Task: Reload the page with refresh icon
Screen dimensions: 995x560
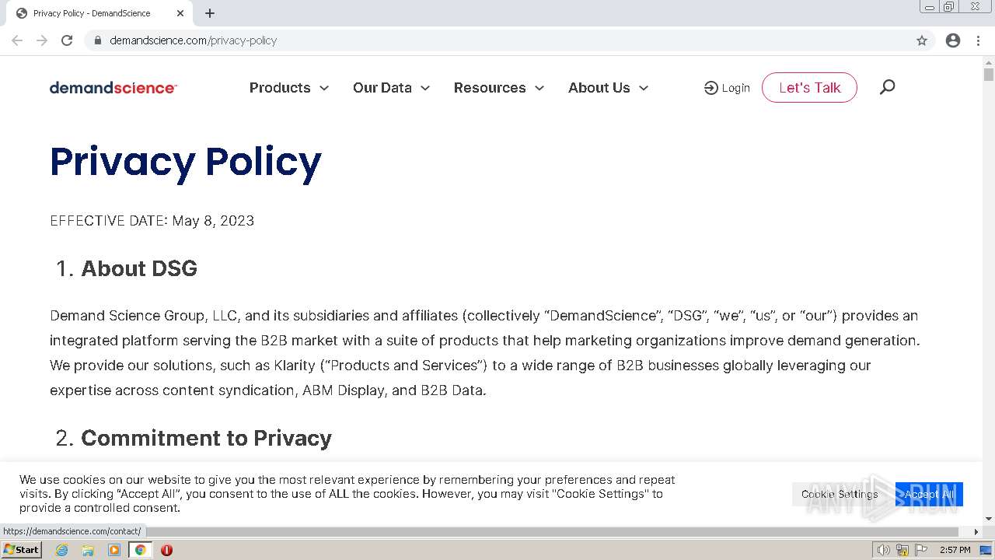Action: tap(67, 40)
